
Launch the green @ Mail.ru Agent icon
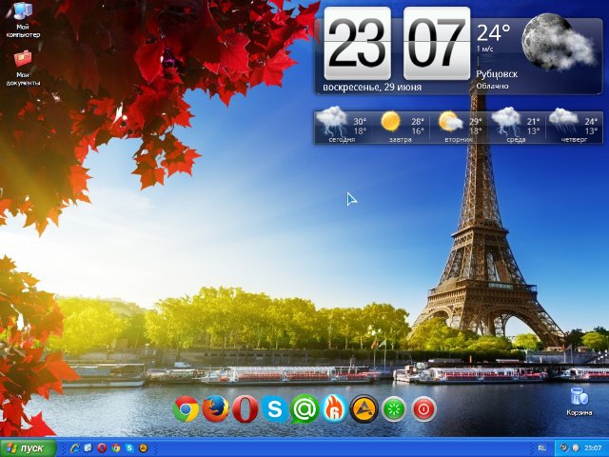point(304,409)
